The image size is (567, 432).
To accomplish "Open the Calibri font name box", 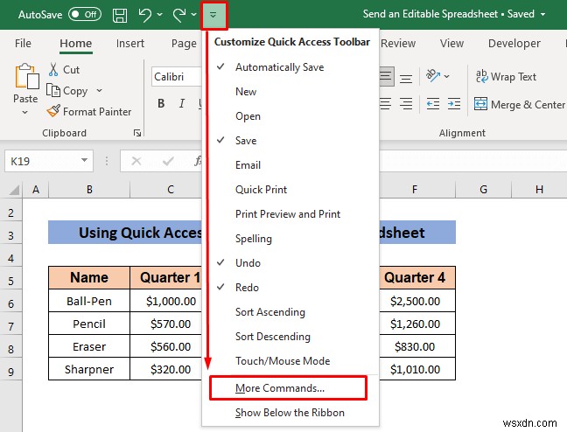I will 177,77.
